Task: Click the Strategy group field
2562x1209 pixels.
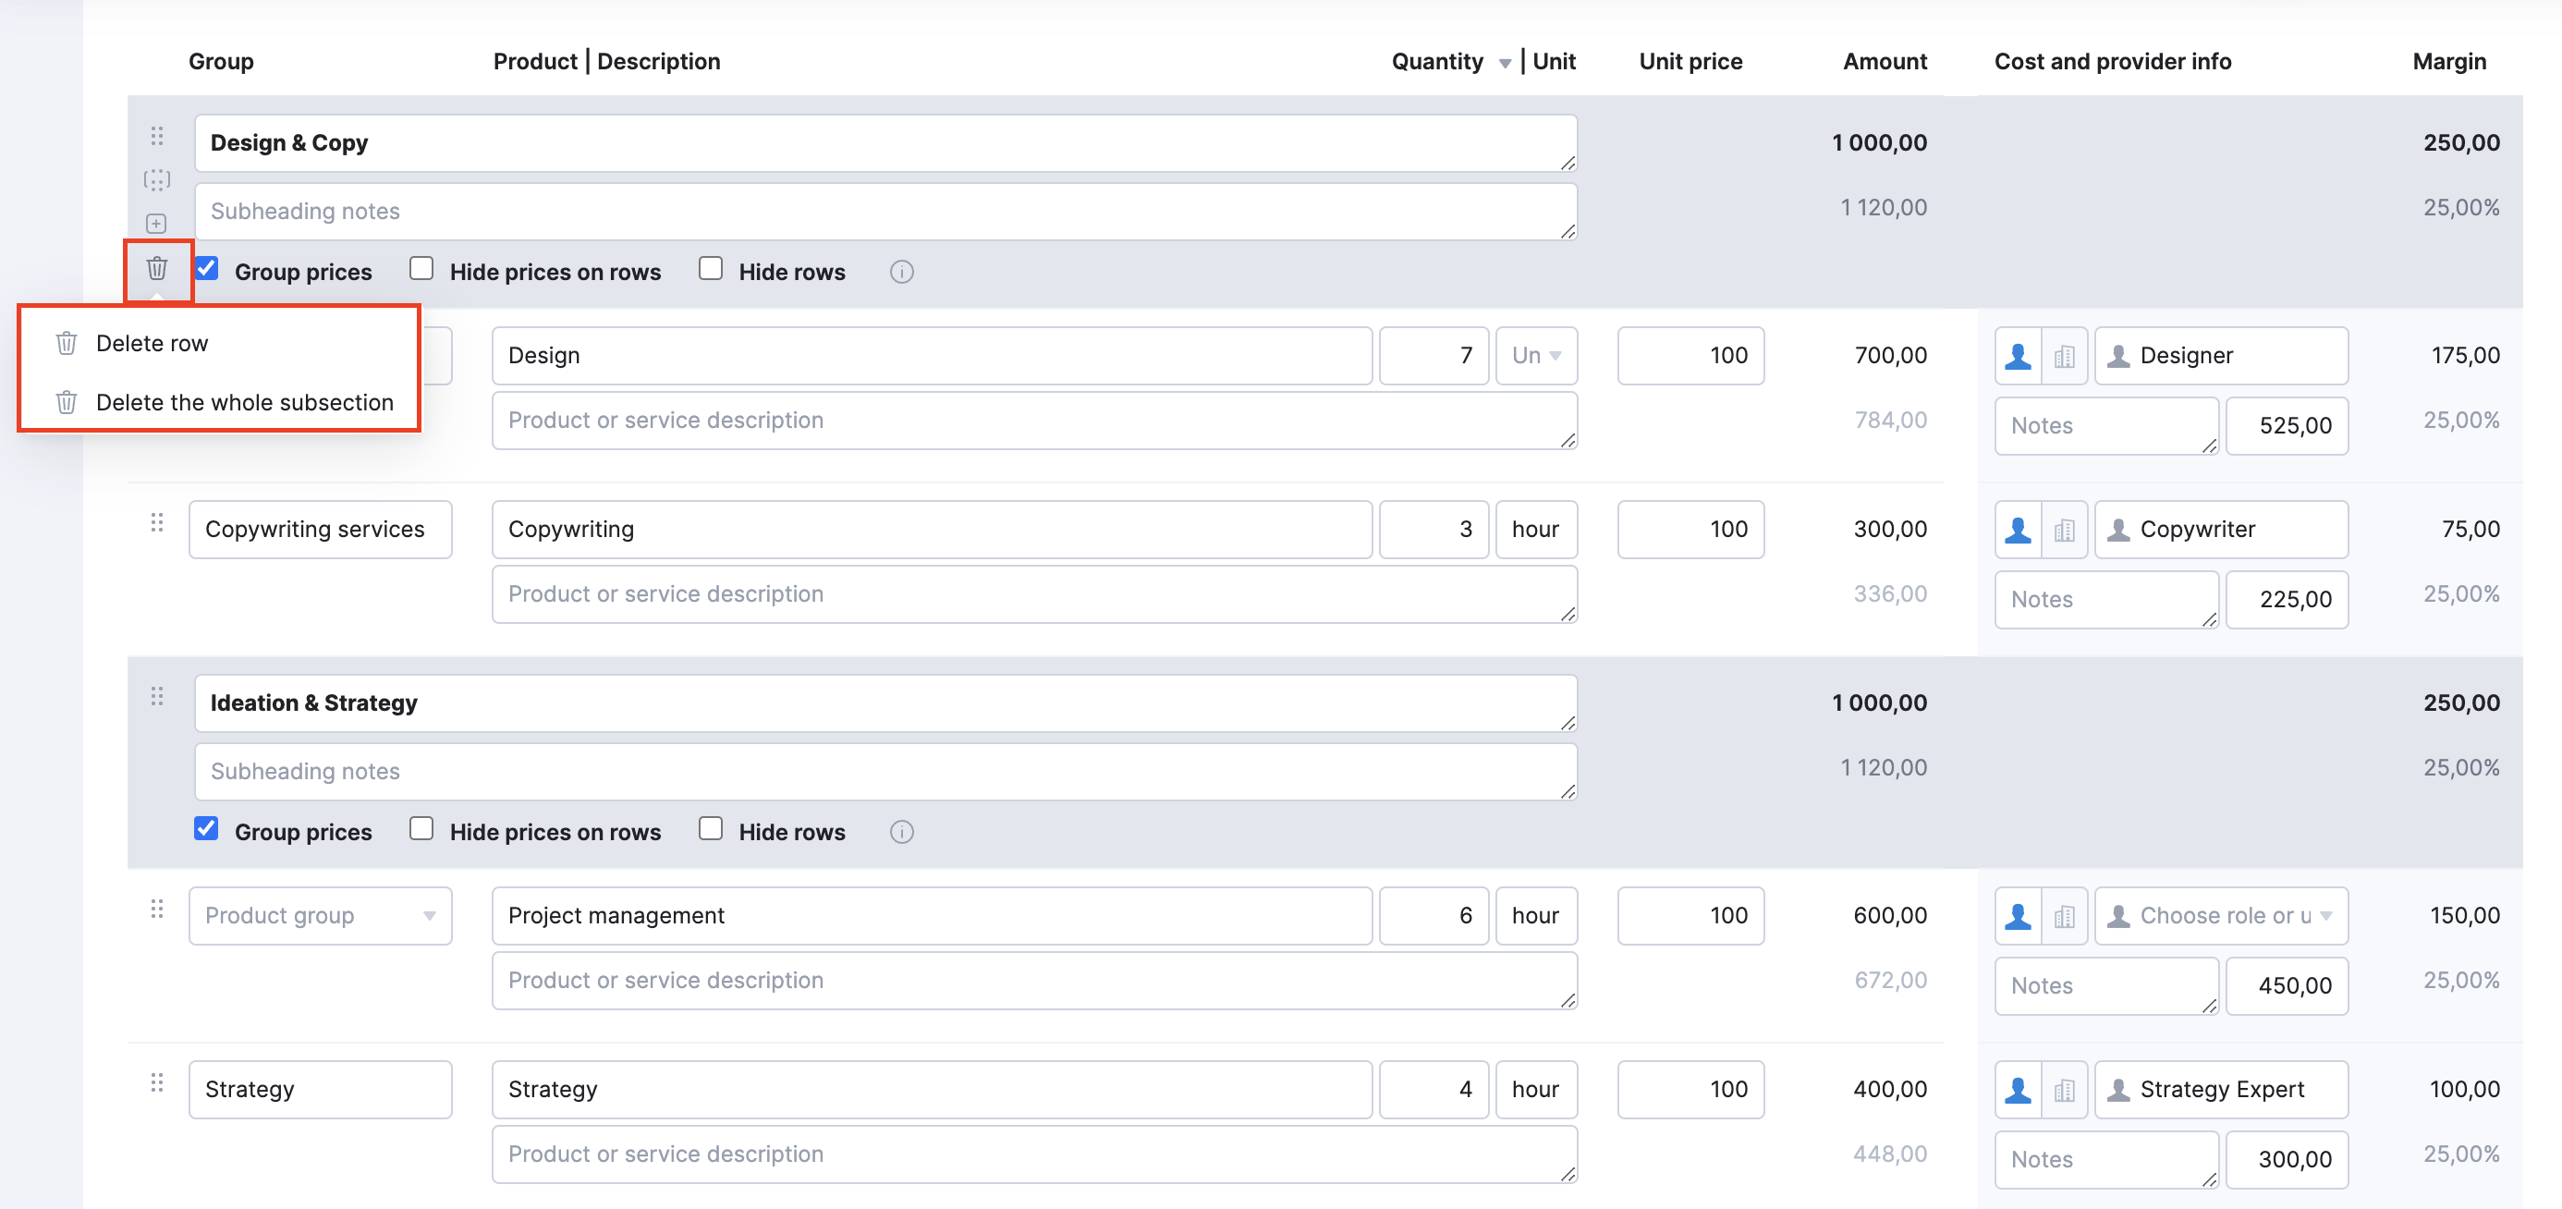Action: (320, 1090)
